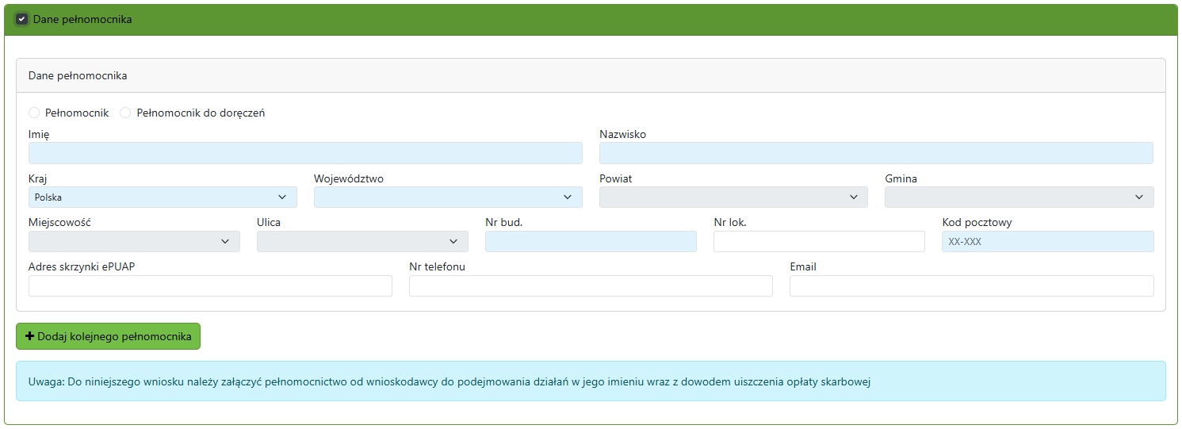
Task: Expand the Gmina dropdown
Action: tap(1019, 197)
